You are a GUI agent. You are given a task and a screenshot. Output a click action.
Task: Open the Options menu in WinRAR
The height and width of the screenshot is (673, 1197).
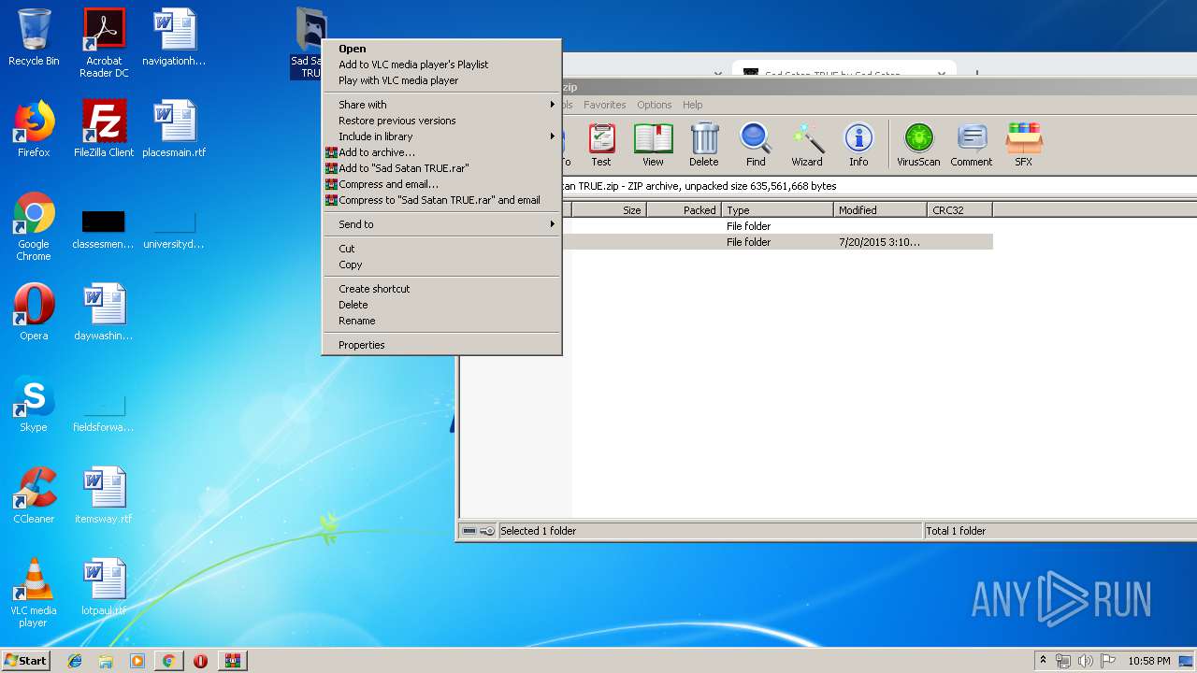(655, 105)
